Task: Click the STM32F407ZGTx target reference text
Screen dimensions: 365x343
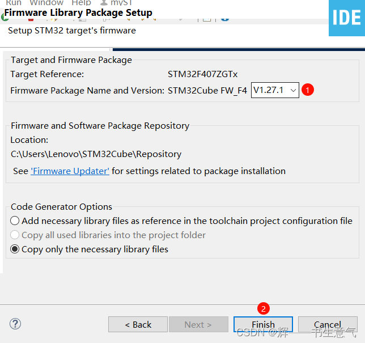Action: point(202,74)
